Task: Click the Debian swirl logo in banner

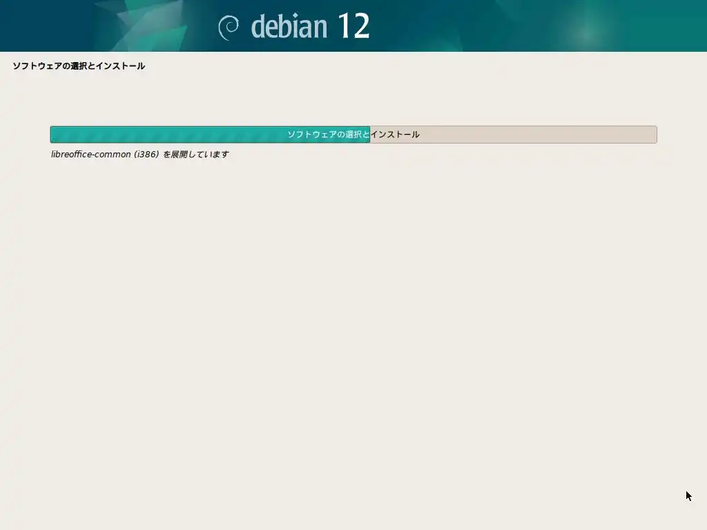Action: (229, 28)
